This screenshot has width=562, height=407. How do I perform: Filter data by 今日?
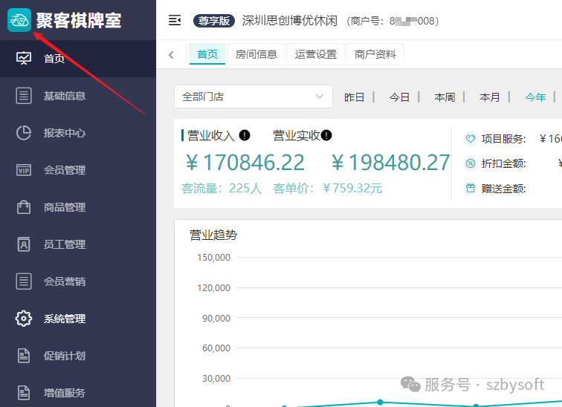(399, 97)
